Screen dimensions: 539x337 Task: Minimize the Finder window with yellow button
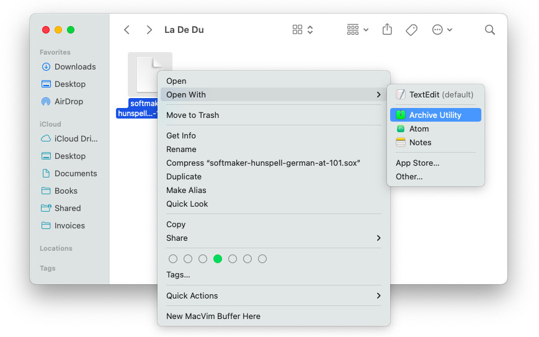point(58,30)
